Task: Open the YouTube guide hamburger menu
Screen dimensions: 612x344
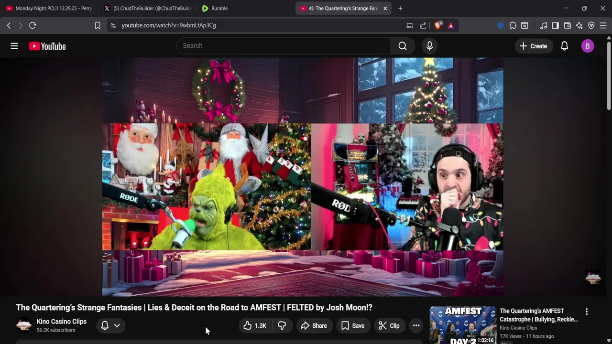Action: point(14,46)
